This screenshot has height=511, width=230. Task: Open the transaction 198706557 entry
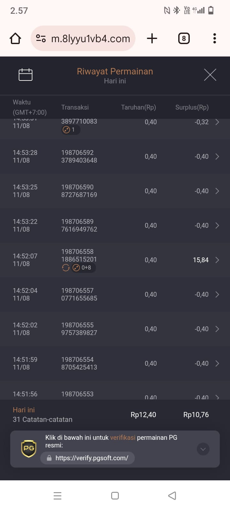tap(115, 294)
